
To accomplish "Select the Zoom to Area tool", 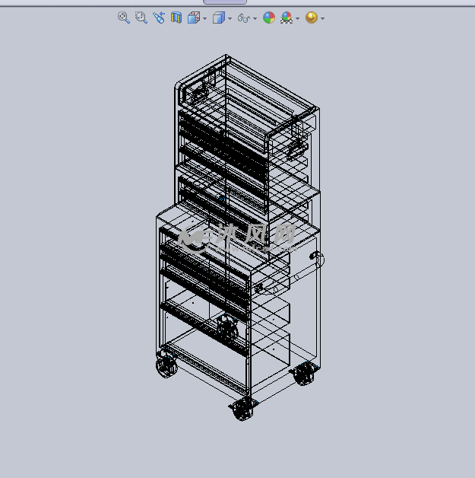I will tap(141, 18).
